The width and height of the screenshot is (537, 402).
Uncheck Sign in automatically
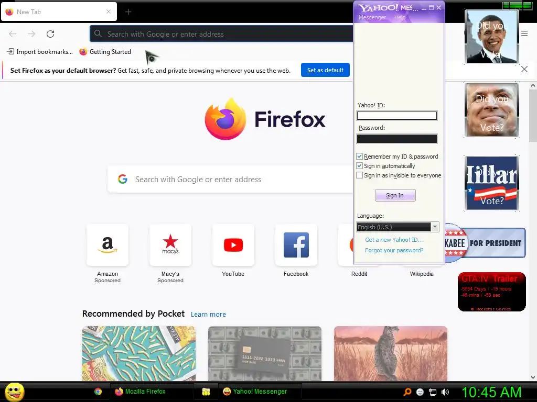[359, 166]
